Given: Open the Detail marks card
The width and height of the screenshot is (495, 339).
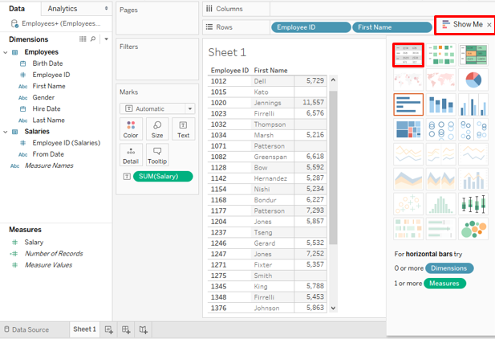Looking at the screenshot, I should 131,155.
